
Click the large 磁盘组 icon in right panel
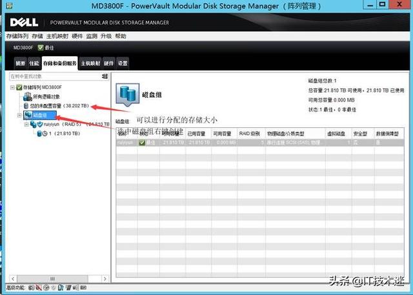click(x=128, y=94)
